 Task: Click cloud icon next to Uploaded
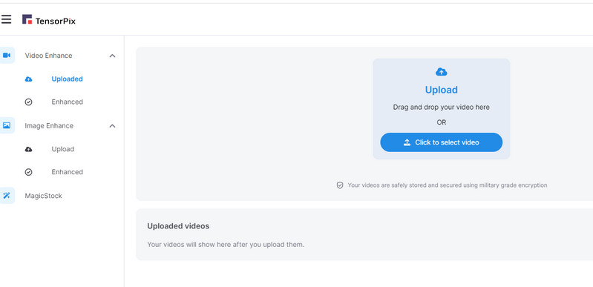click(28, 79)
